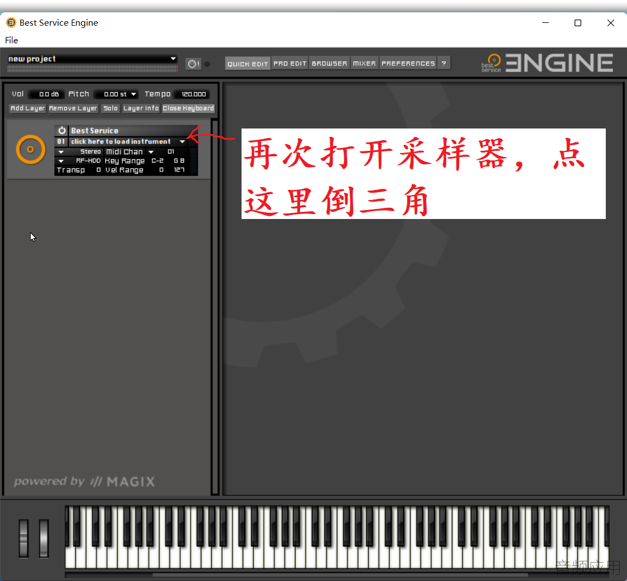Click the Add Layer button
The image size is (627, 581).
pyautogui.click(x=27, y=108)
